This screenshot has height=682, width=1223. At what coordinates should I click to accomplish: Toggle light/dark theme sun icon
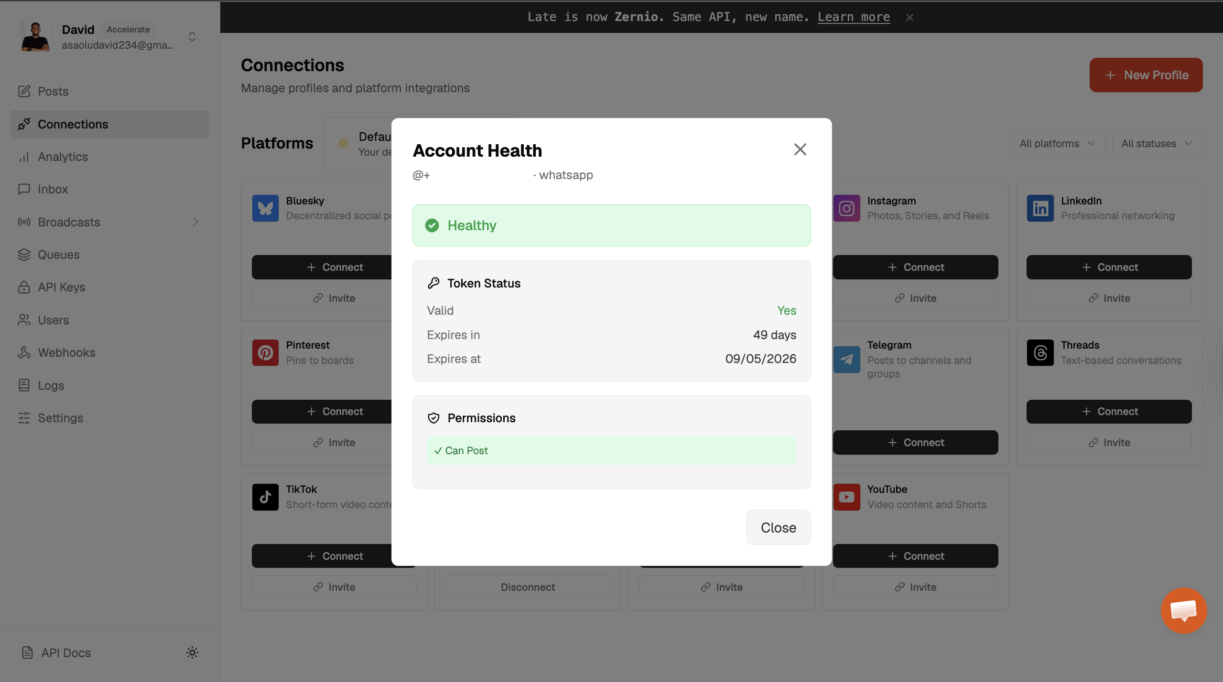coord(192,652)
